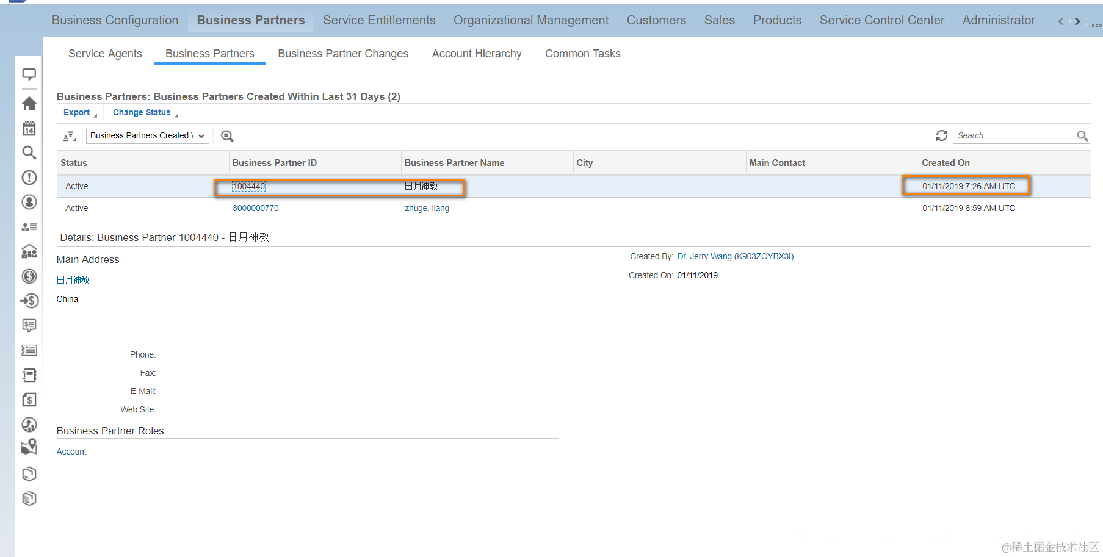Open the feed speech bubble sidebar icon
This screenshot has width=1103, height=557.
tap(29, 74)
